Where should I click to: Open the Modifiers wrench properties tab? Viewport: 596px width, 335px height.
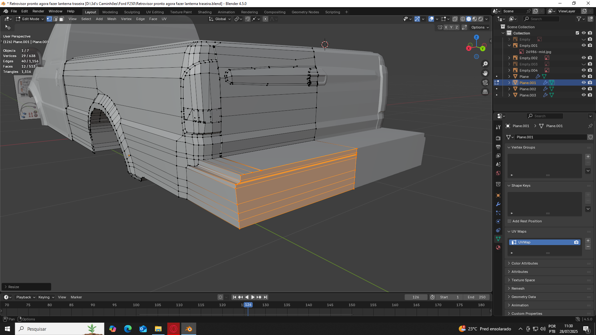tap(498, 204)
